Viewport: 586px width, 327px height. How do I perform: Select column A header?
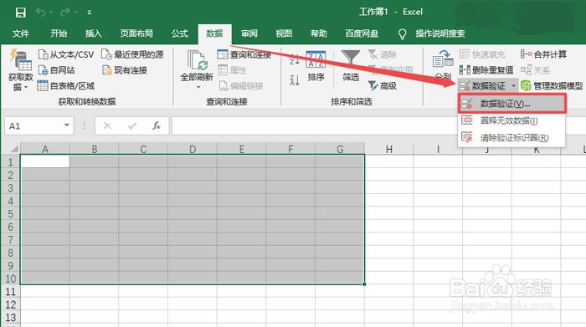pos(45,150)
